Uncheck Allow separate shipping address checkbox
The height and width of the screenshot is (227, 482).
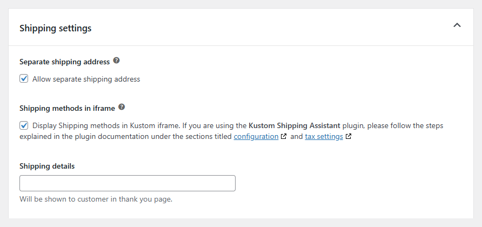tap(24, 79)
